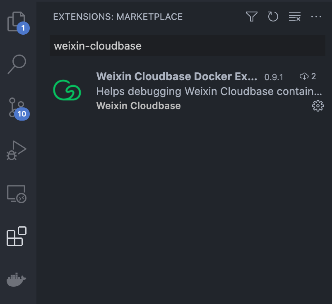Refresh the extensions list
The width and height of the screenshot is (332, 304).
(273, 17)
